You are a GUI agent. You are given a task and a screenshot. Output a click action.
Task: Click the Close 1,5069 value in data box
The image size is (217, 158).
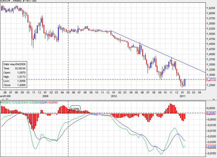(x=20, y=85)
